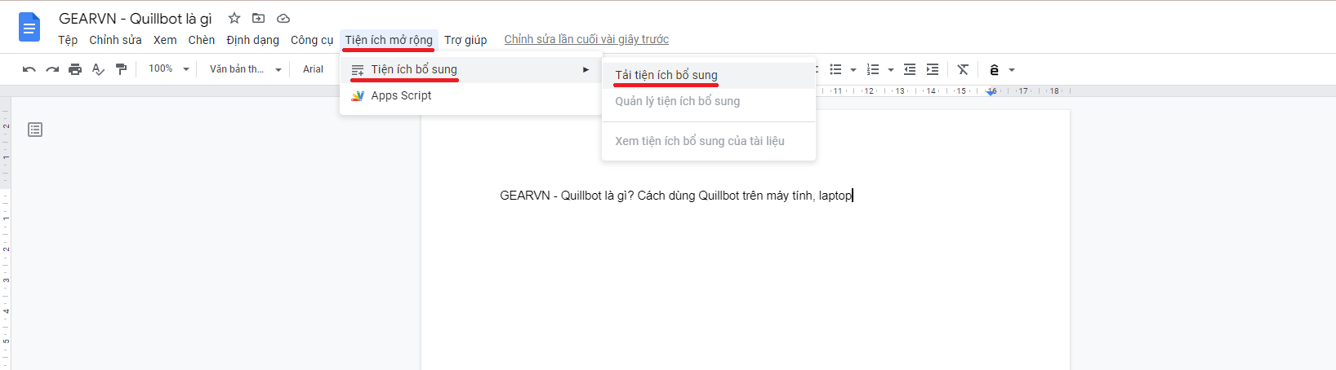The height and width of the screenshot is (370, 1336).
Task: Open the Chèn menu
Action: (202, 40)
